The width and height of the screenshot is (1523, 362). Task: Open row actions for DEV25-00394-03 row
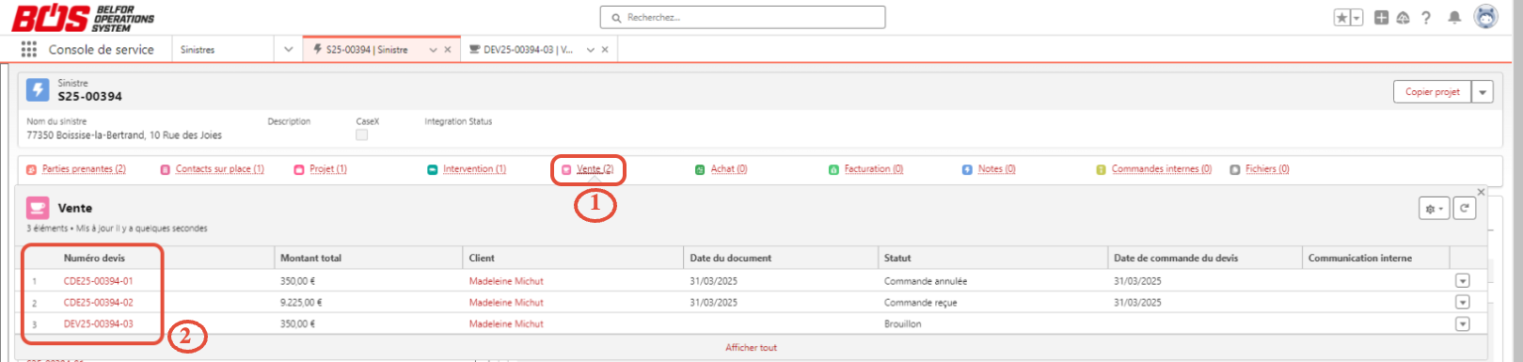pos(1462,323)
